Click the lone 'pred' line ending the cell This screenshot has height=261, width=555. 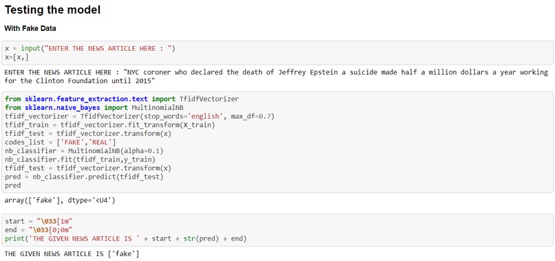coord(13,185)
